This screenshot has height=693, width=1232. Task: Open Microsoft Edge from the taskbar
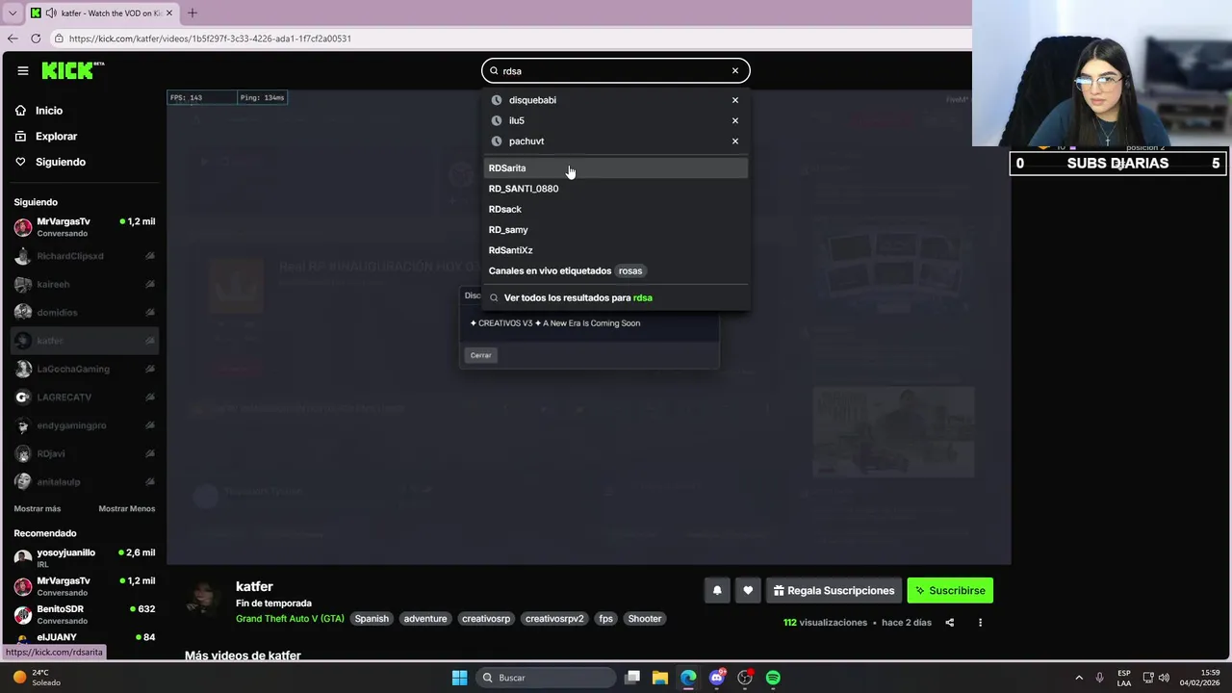(x=688, y=678)
